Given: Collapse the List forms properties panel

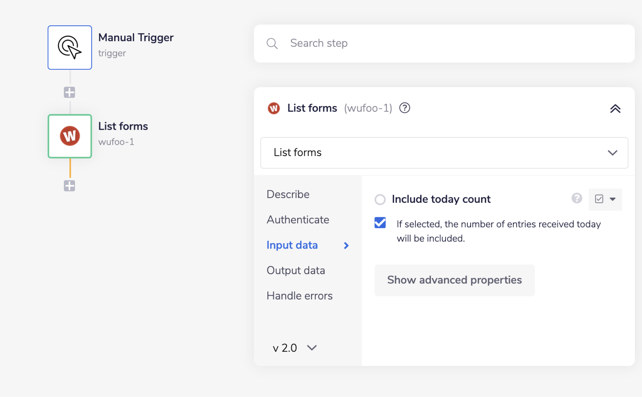Looking at the screenshot, I should tap(615, 109).
